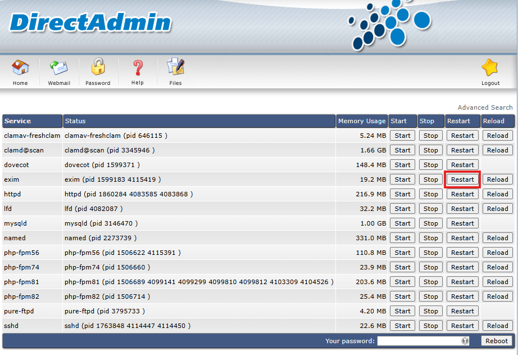Open the Files icon
The image size is (518, 355).
pos(175,67)
